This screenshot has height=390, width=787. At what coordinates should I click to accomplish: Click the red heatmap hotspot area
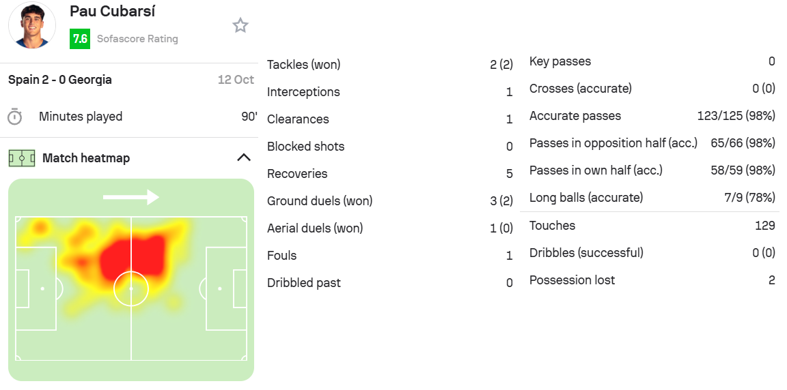133,256
